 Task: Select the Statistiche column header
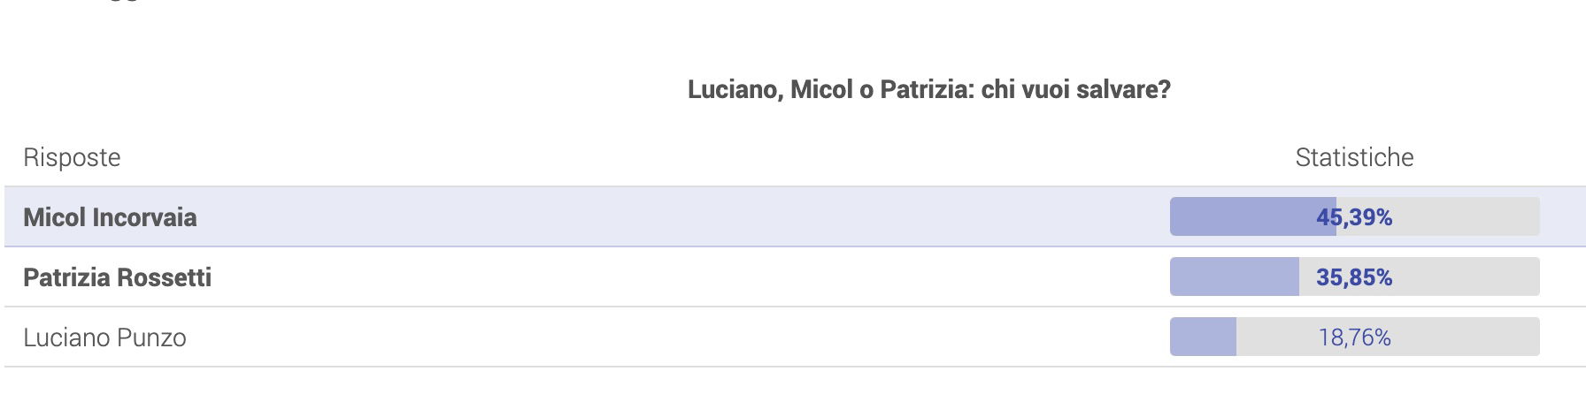1354,157
